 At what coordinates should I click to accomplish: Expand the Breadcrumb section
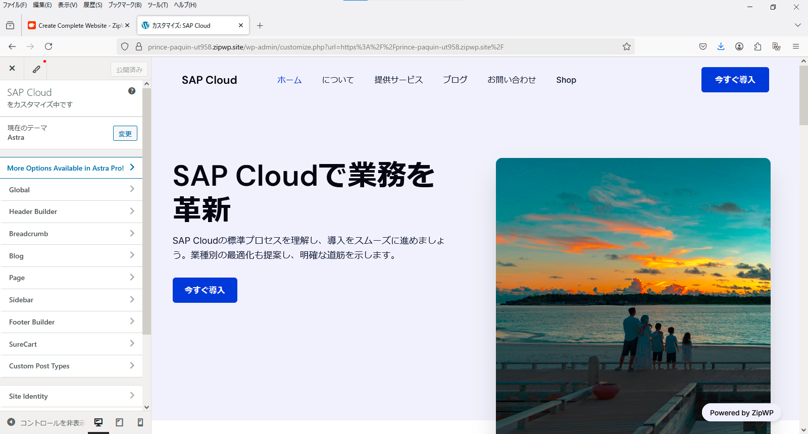click(71, 234)
